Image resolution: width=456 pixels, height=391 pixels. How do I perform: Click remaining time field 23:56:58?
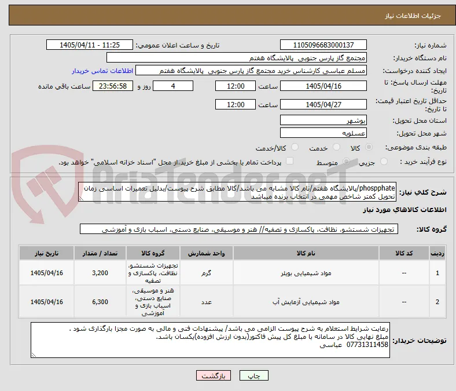pyautogui.click(x=113, y=86)
